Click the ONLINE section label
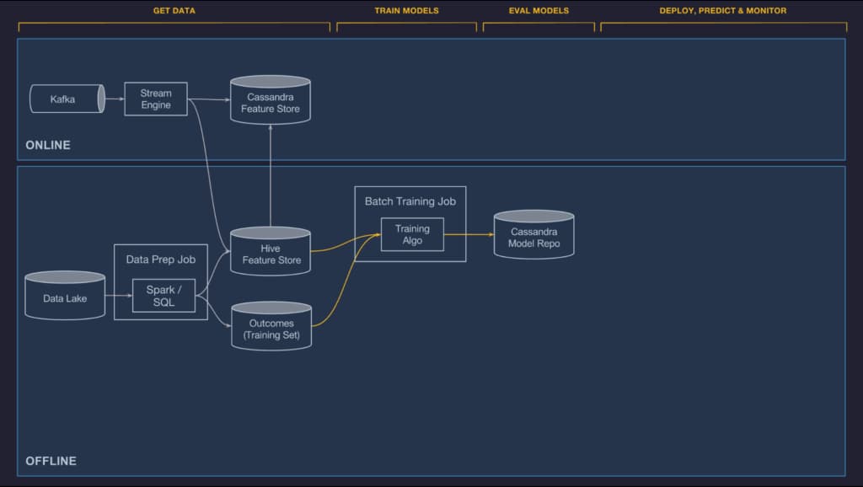 tap(48, 145)
